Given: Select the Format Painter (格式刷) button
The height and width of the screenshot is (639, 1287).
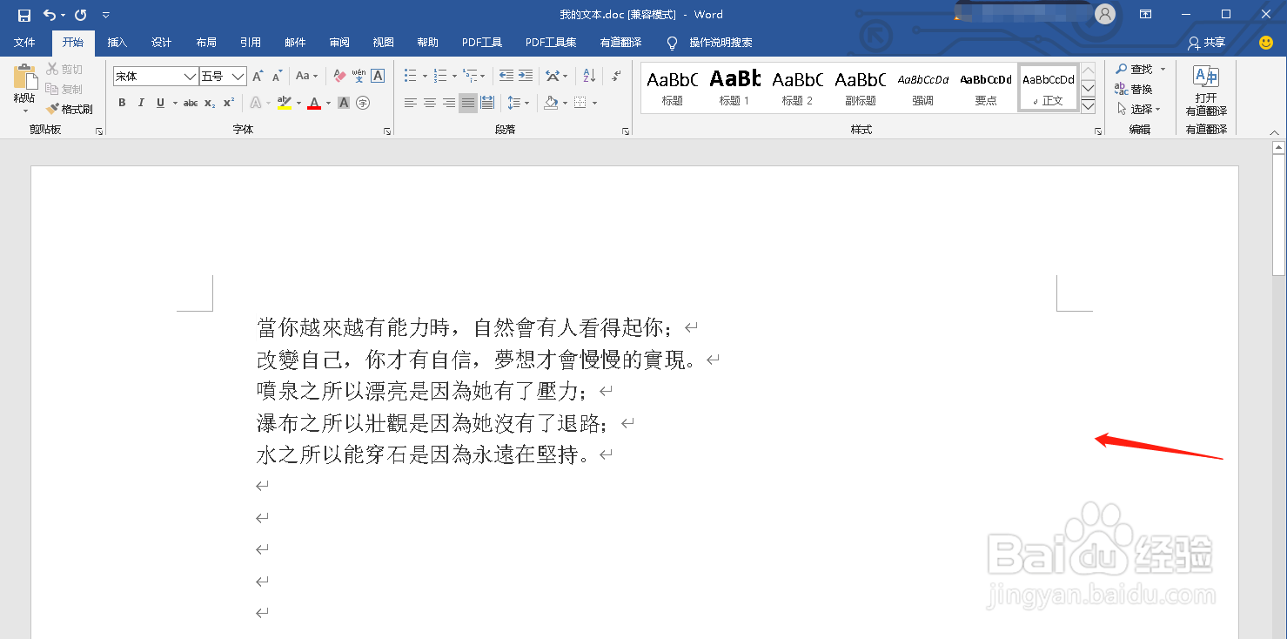Looking at the screenshot, I should click(70, 109).
